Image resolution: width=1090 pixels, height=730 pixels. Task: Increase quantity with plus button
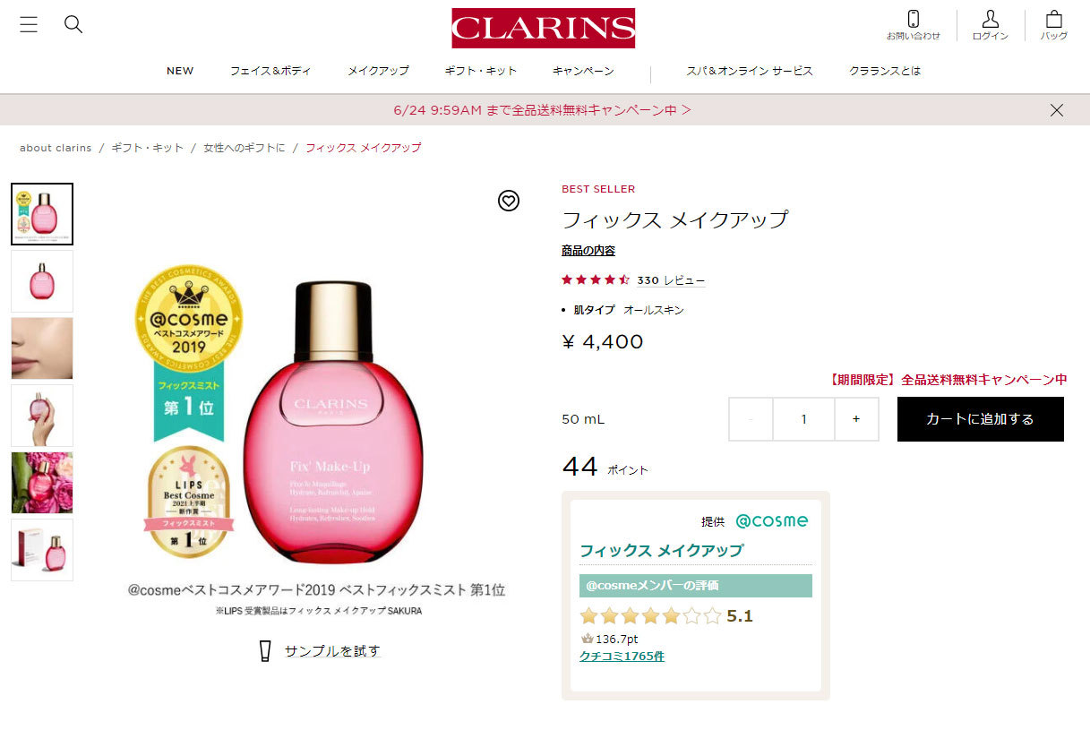click(856, 419)
